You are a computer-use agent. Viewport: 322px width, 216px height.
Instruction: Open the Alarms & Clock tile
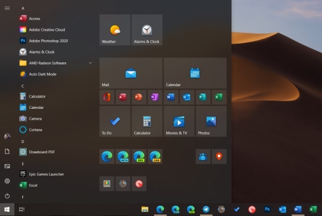coord(147,30)
